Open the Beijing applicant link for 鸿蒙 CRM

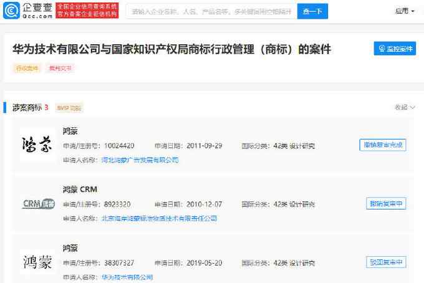(x=159, y=218)
